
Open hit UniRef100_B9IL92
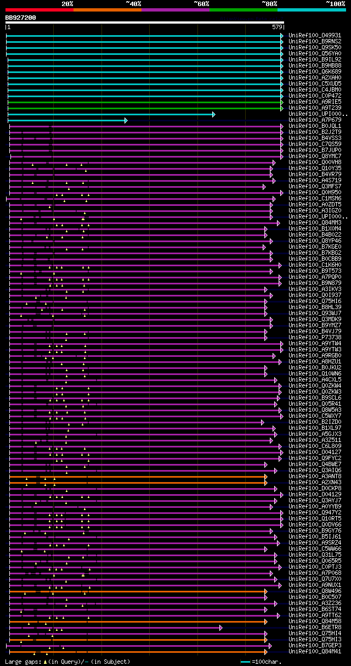315,59
